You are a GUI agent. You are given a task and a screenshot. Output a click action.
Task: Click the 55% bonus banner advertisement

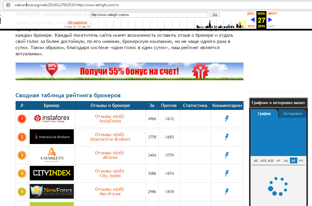(x=129, y=71)
